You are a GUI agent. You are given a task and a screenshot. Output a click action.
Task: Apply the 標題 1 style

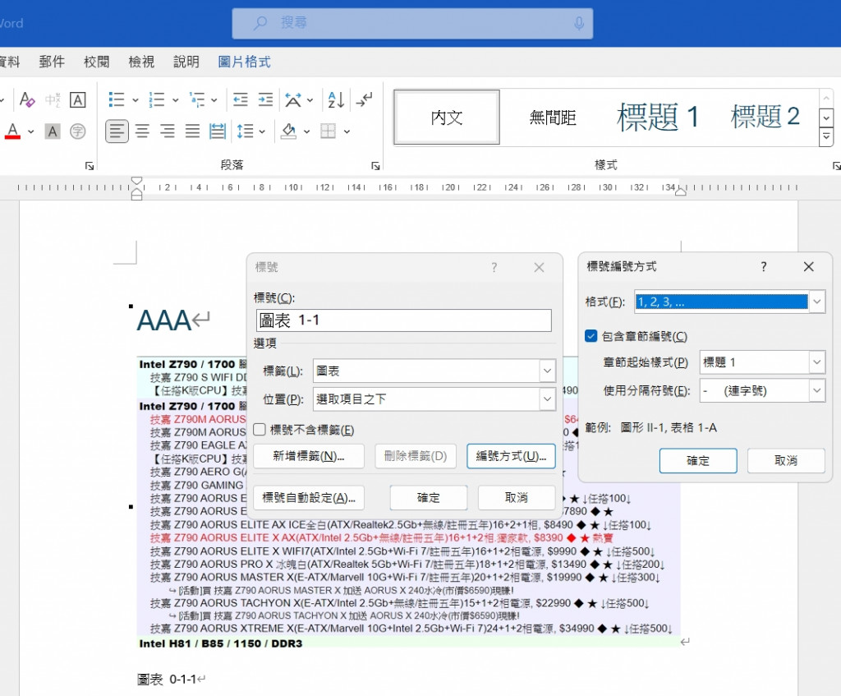coord(658,117)
